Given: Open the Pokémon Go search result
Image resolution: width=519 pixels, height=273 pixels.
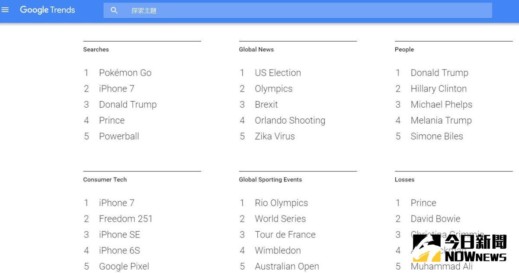Looking at the screenshot, I should [125, 73].
